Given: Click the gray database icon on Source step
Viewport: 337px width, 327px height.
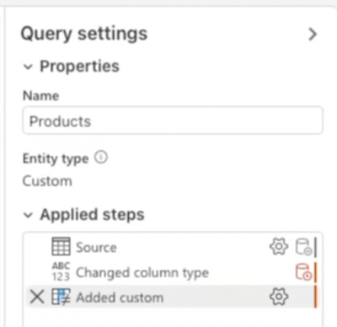Looking at the screenshot, I should click(x=303, y=247).
